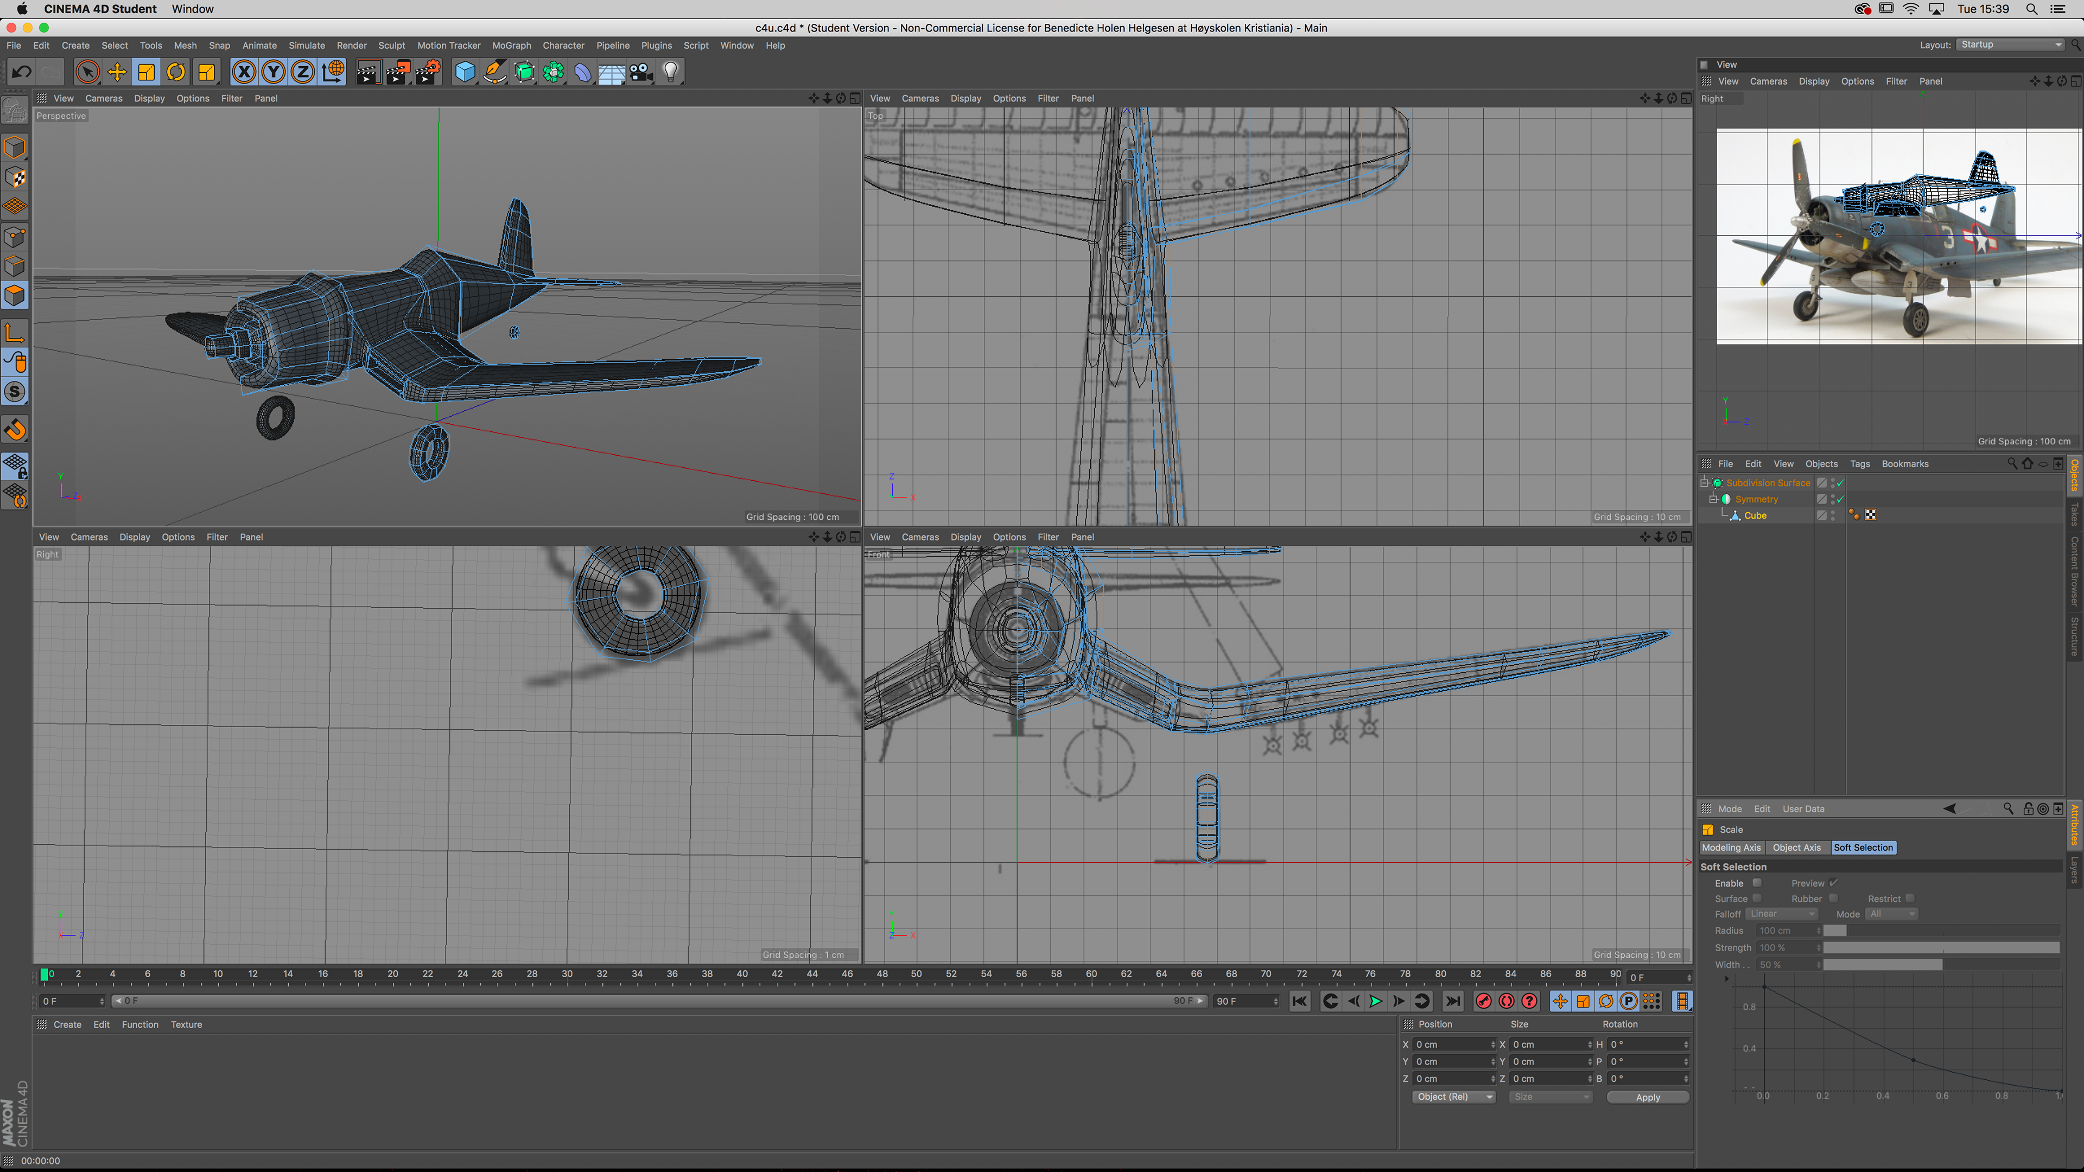Collapse the Subdivision Surface tree item
Screen dimensions: 2084x1172
[x=1704, y=483]
